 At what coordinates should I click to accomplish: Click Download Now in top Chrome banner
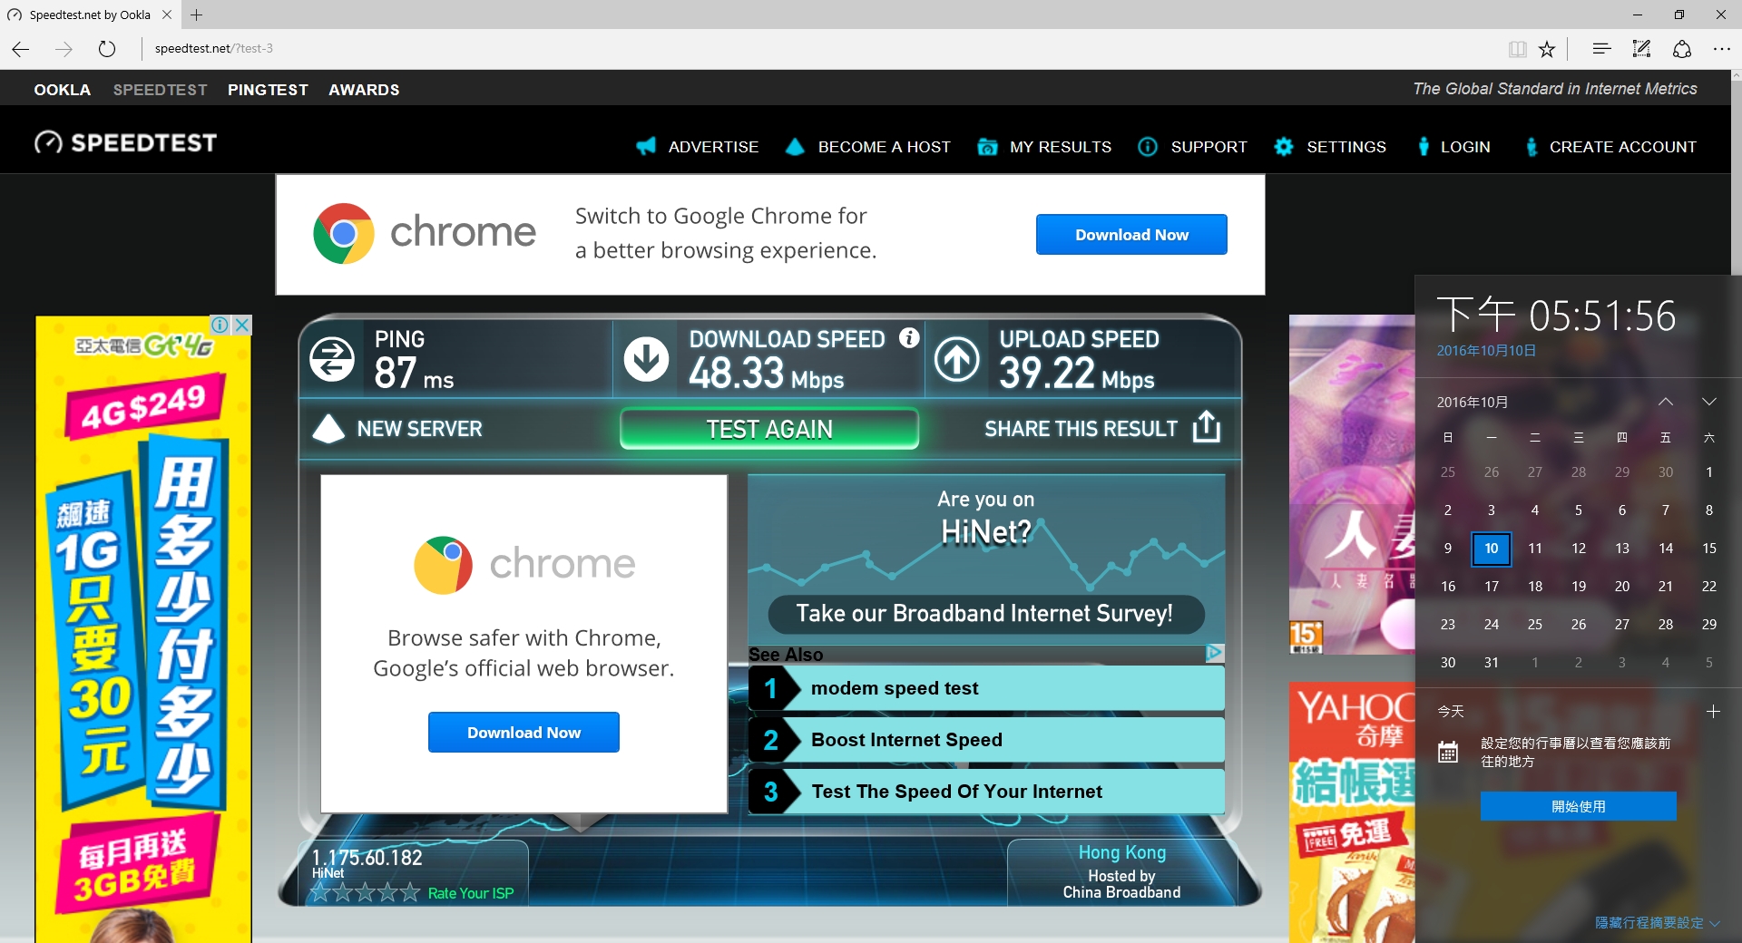[x=1131, y=235]
